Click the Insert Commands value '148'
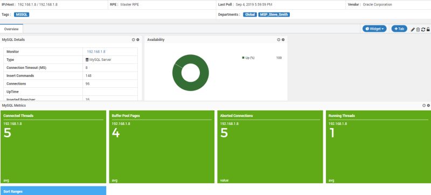Screen dimensions: 431x195 [x=88, y=75]
